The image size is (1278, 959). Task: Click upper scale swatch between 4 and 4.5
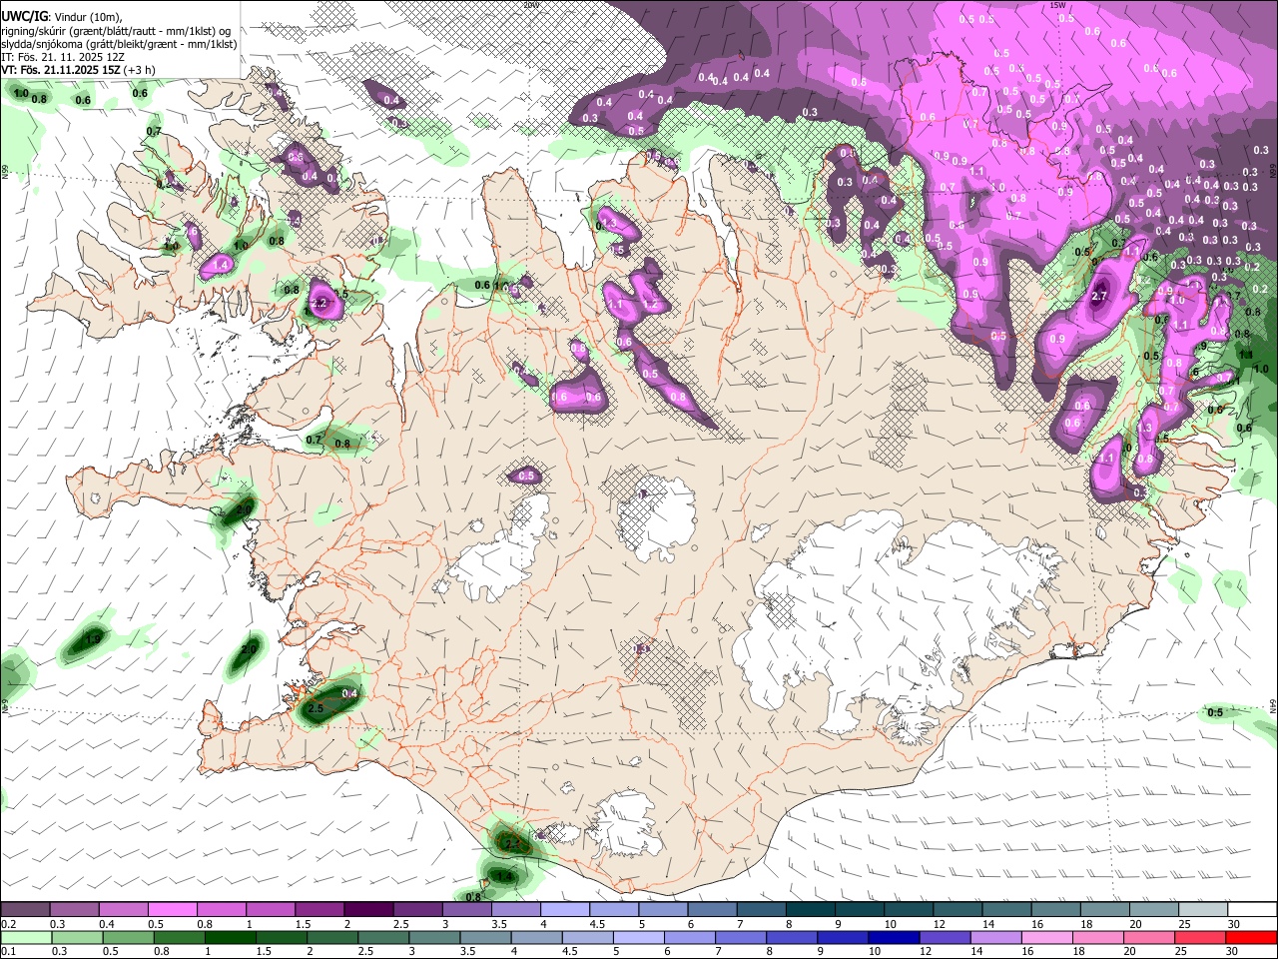(565, 909)
